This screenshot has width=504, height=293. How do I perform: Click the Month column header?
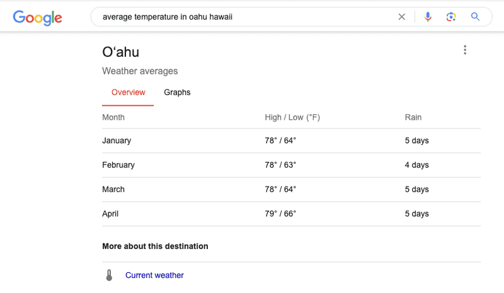coord(113,117)
